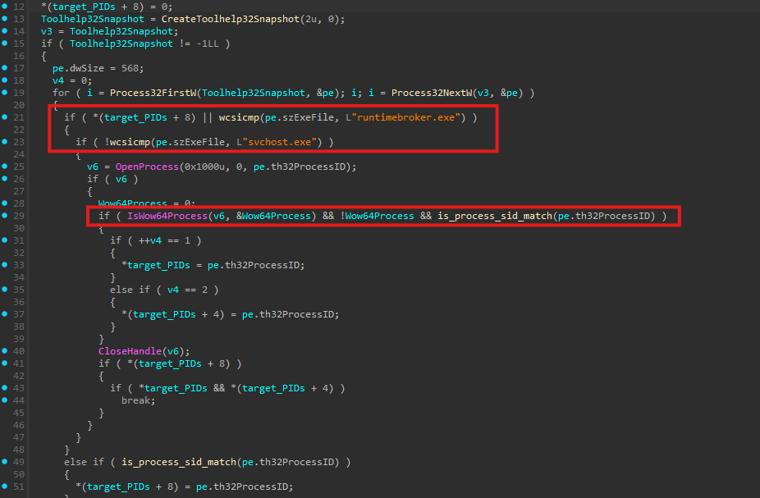
Task: Toggle breakpoint marker on line 21
Action: [7, 117]
